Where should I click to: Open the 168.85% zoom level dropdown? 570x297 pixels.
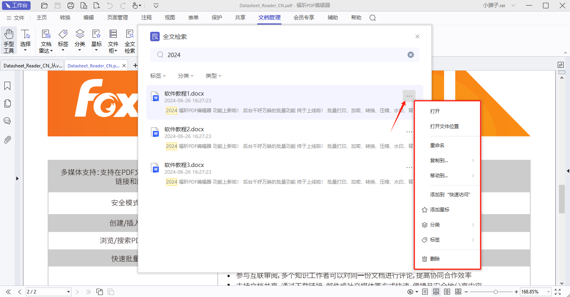(x=549, y=292)
